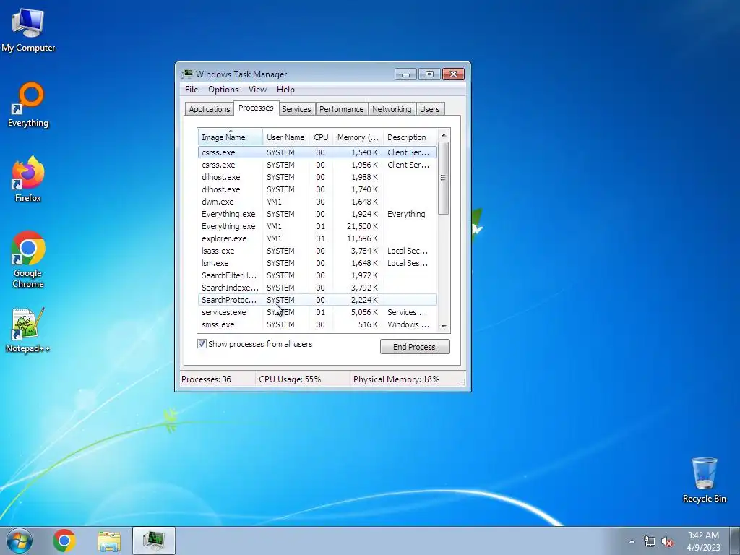Maximize the Task Manager window
Viewport: 740px width, 555px height.
[x=429, y=74]
